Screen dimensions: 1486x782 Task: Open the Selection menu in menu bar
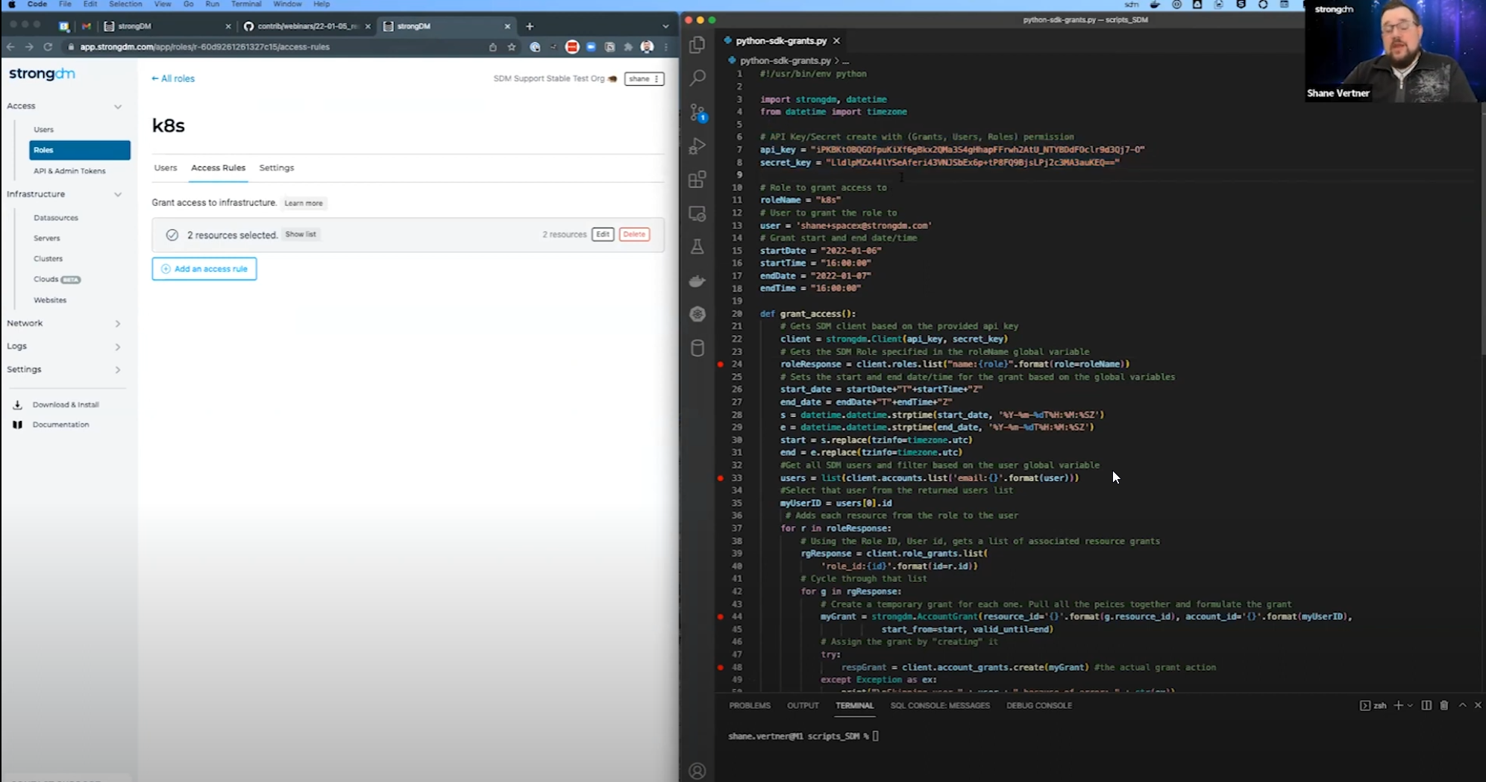pos(125,4)
